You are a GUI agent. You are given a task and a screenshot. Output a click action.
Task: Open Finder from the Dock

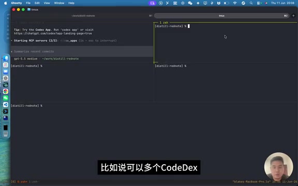click(6, 58)
